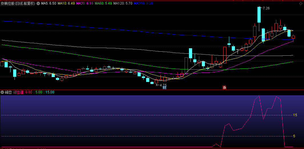The width and height of the screenshot is (304, 149).
Task: Click the 涨 marker icon below the chart
Action: tap(224, 88)
